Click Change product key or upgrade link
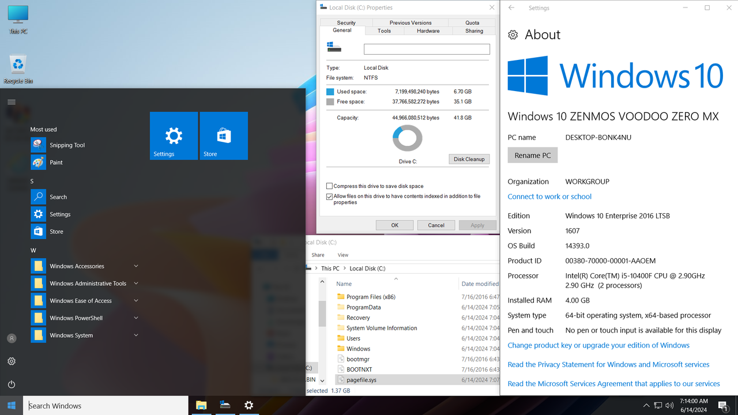The width and height of the screenshot is (738, 415). click(x=598, y=345)
